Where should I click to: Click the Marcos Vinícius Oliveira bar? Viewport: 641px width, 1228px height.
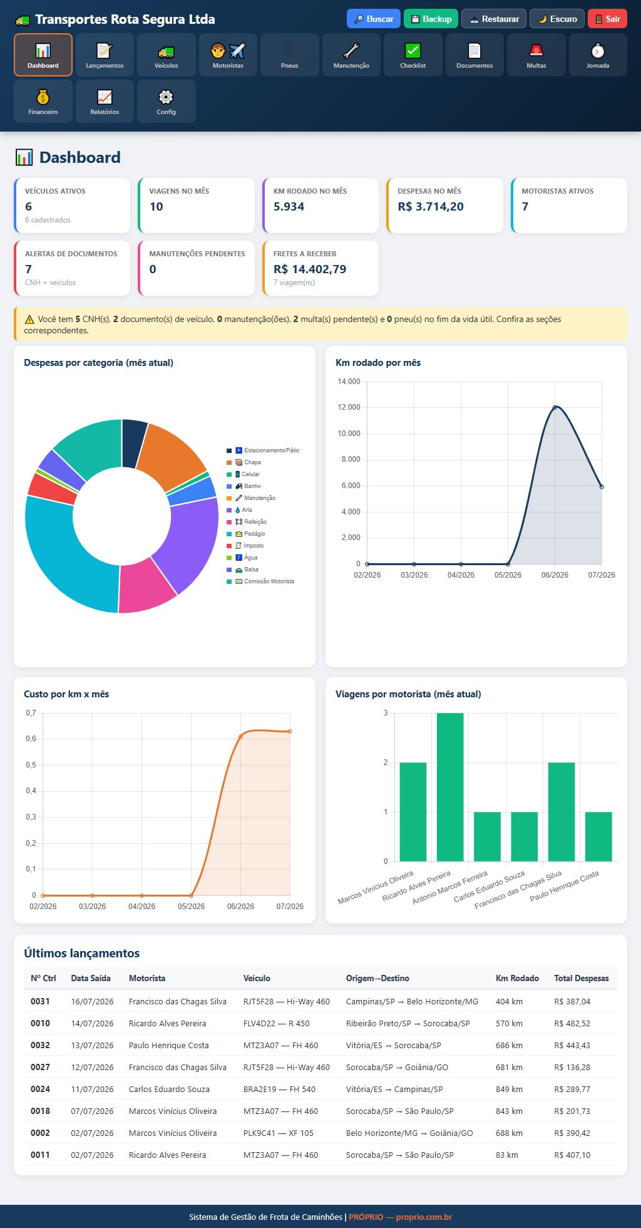(x=413, y=812)
